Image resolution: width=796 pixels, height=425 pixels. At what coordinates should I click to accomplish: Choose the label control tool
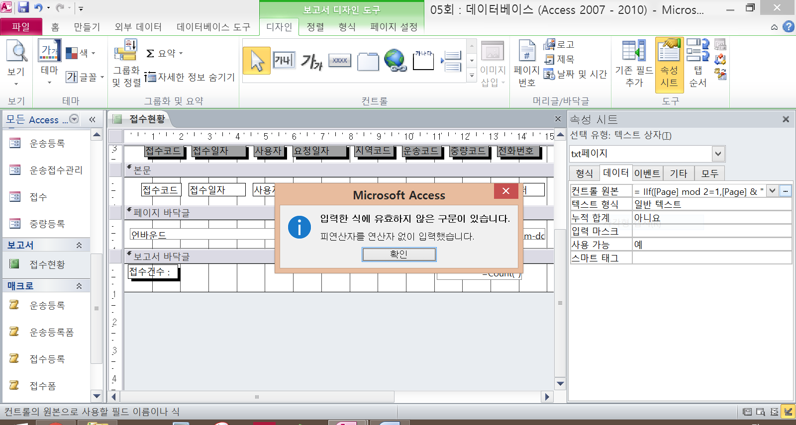coord(312,61)
